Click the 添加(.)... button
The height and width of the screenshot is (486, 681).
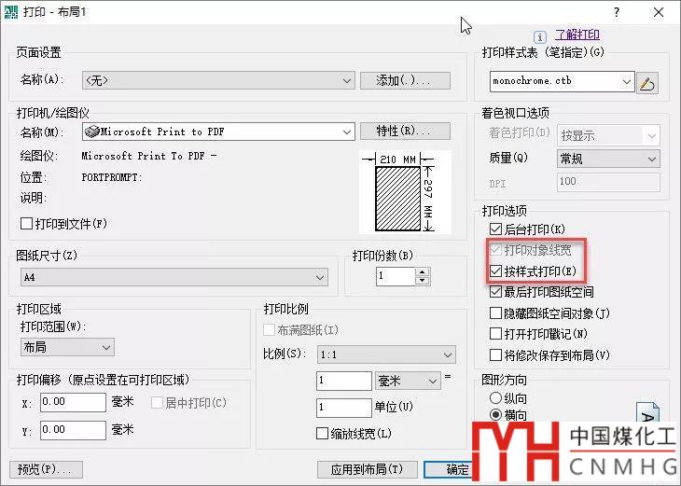click(405, 81)
